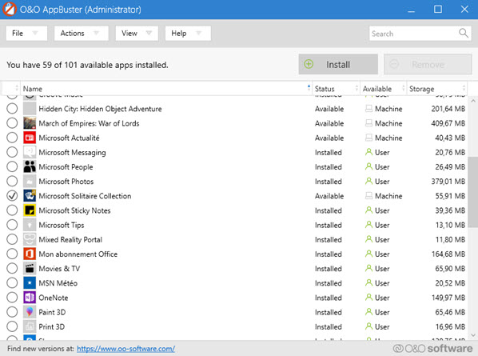Click the Paint 3D app icon

pos(30,312)
